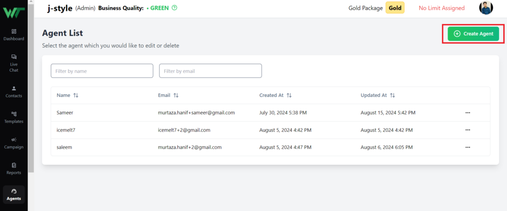Screen dimensions: 507x211
Task: Click email murtaza.hanif+2@gmail.com
Action: 190,147
